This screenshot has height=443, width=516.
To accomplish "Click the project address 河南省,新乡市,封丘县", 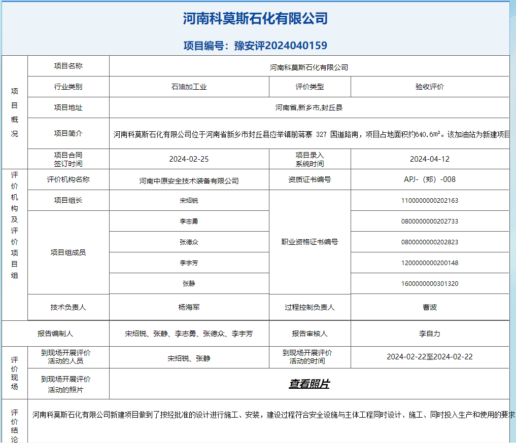I will click(309, 107).
